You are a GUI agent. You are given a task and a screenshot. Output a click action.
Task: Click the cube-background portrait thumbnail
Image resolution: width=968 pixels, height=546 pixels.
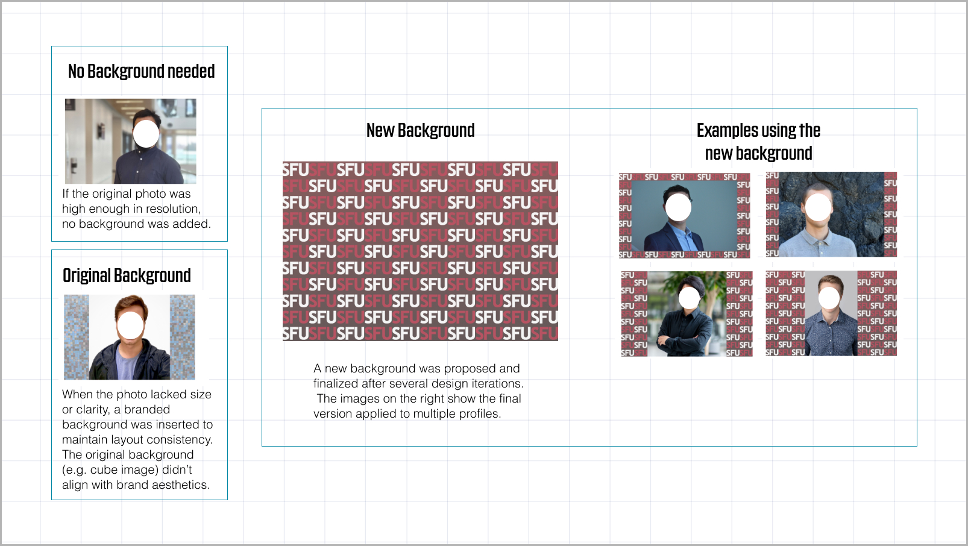(130, 337)
